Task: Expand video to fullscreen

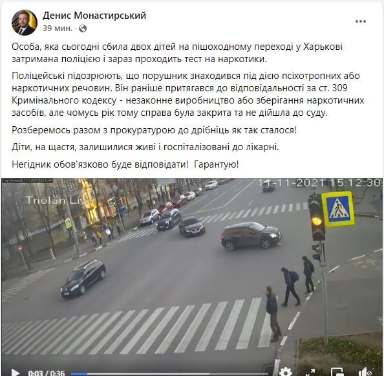Action: [x=311, y=372]
